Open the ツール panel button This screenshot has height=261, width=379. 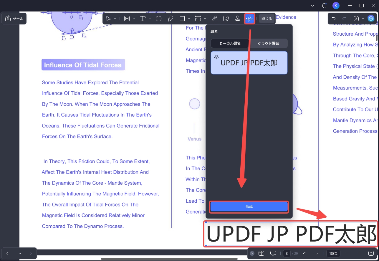pyautogui.click(x=14, y=19)
